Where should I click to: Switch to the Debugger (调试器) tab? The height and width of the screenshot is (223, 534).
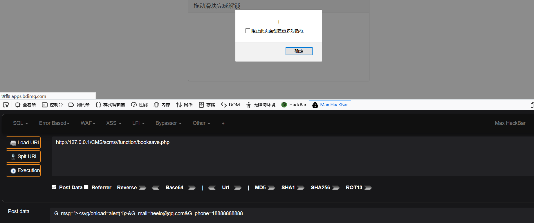click(x=79, y=105)
